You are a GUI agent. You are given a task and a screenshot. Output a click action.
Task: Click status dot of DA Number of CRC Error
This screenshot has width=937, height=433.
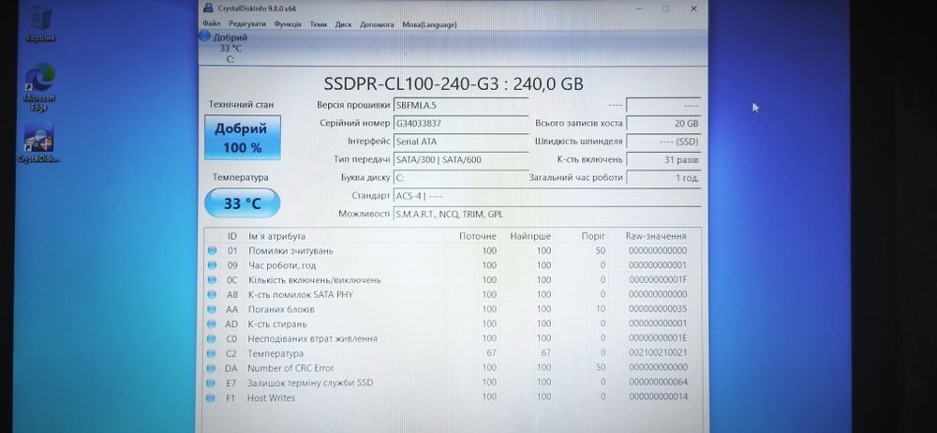[212, 367]
